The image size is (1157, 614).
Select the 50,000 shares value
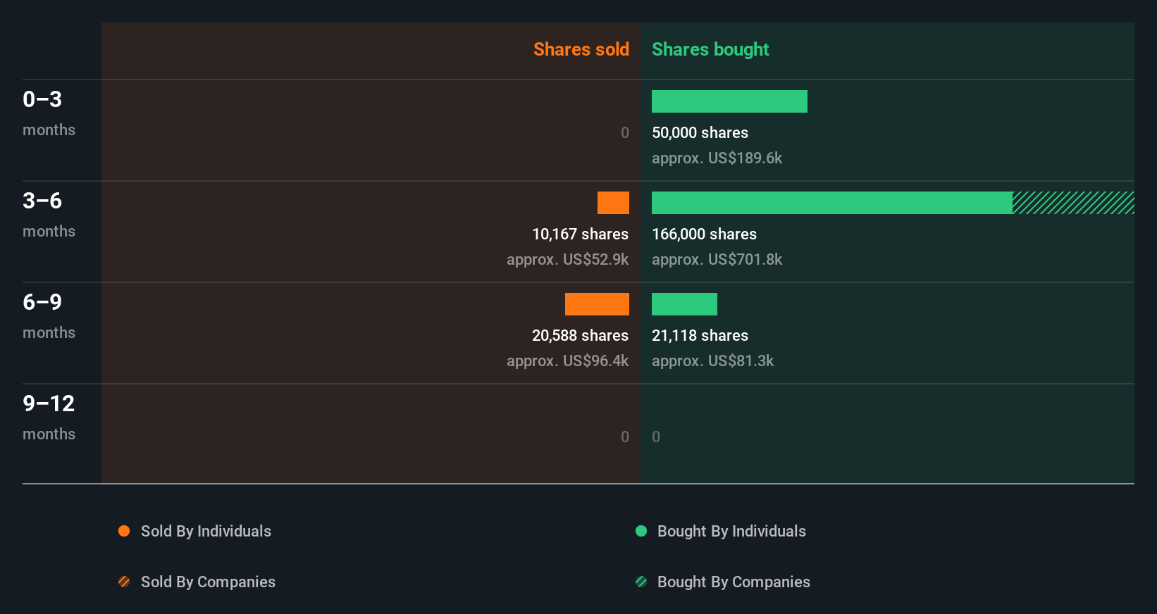coord(700,132)
